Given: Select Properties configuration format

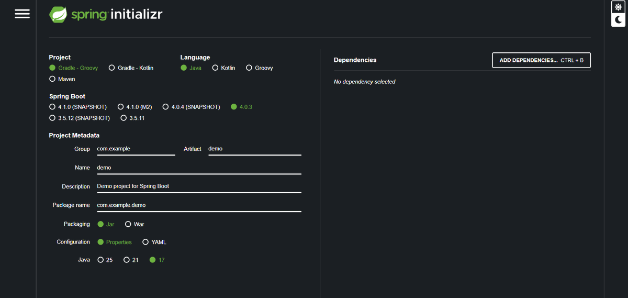Looking at the screenshot, I should (115, 242).
